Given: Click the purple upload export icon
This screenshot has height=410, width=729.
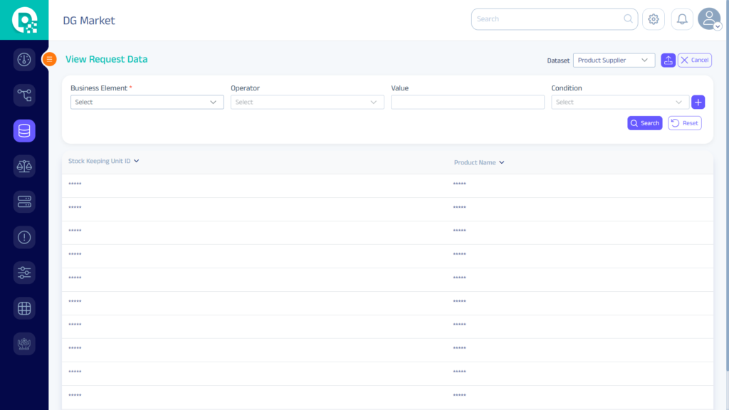Looking at the screenshot, I should click(x=668, y=61).
